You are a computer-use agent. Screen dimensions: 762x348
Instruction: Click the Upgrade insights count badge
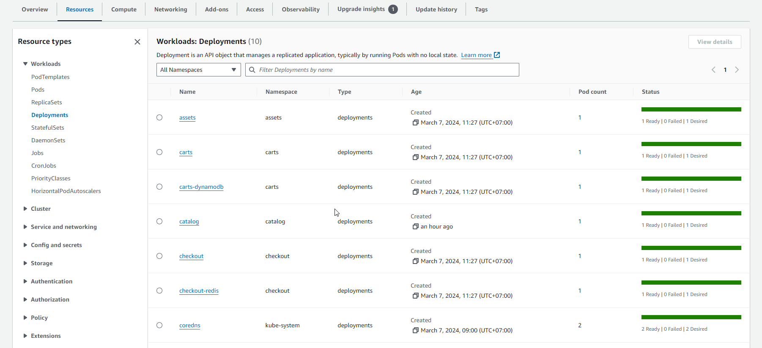click(393, 9)
